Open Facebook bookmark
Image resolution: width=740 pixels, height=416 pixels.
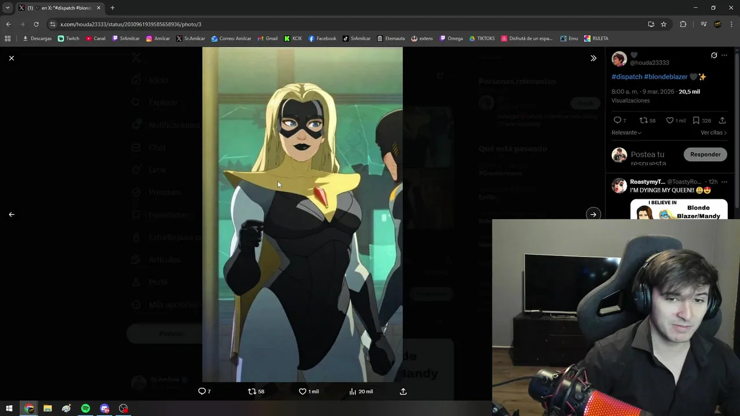322,39
